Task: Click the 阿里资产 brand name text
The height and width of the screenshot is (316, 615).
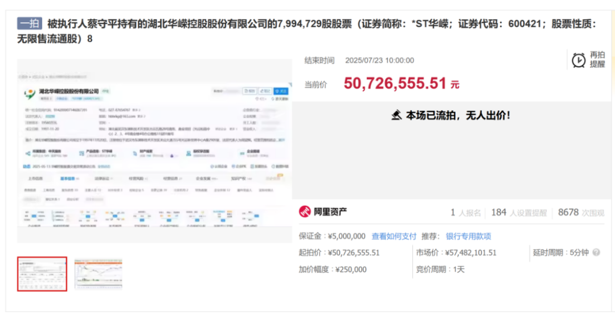Action: tap(330, 212)
